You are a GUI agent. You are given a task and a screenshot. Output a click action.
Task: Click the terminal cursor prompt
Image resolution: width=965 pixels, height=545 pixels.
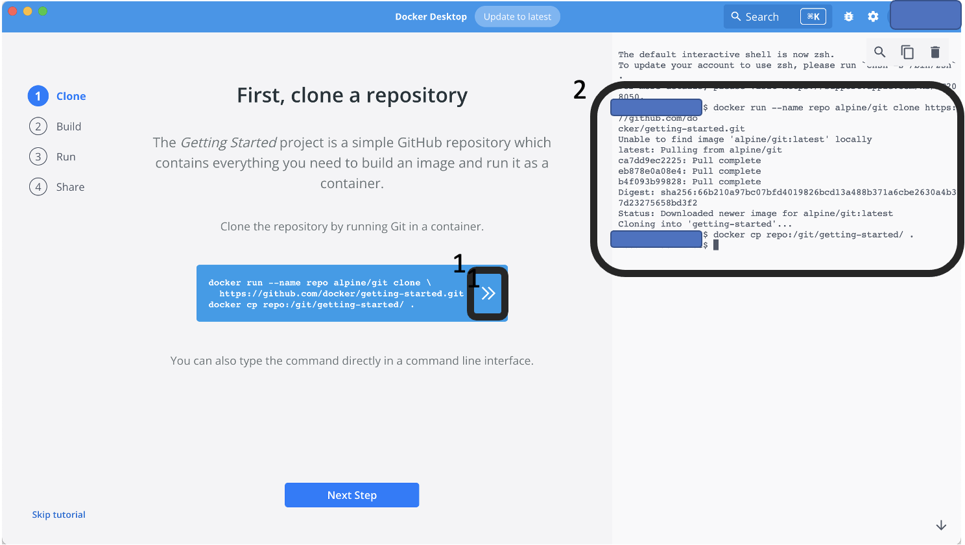pyautogui.click(x=716, y=245)
